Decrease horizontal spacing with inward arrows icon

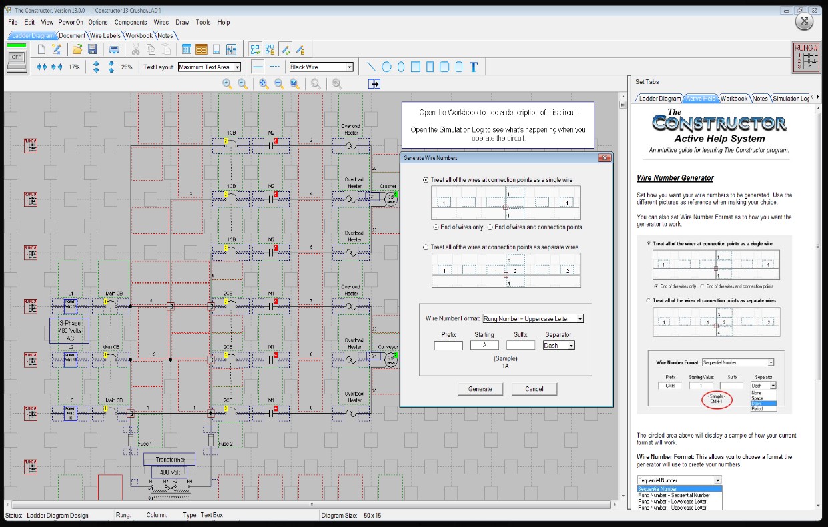coord(57,67)
